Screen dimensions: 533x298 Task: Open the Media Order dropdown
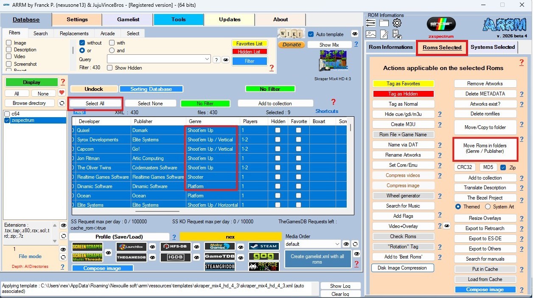pyautogui.click(x=337, y=244)
